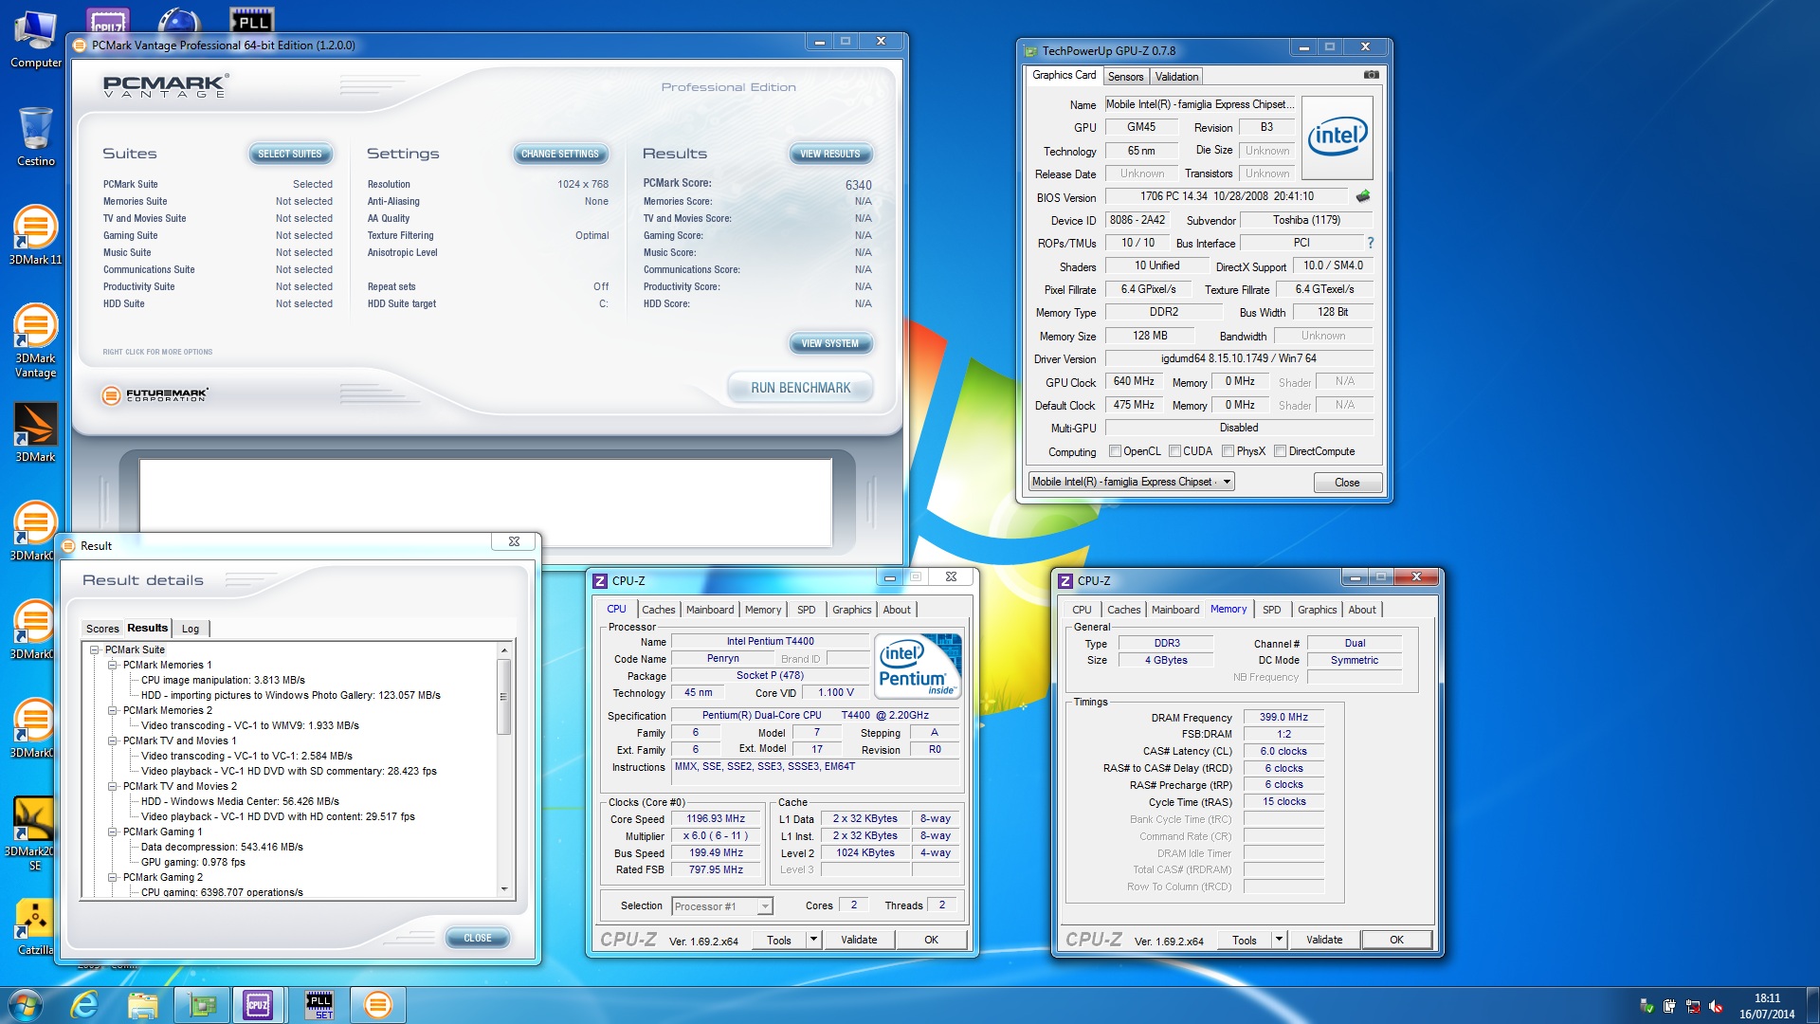This screenshot has width=1820, height=1024.
Task: Click the GPU-Z screenshot camera icon
Action: [1371, 75]
